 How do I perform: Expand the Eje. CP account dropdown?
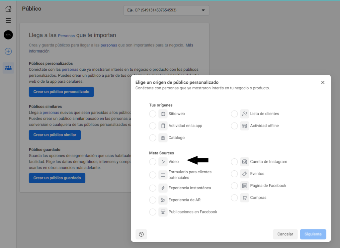[166, 10]
